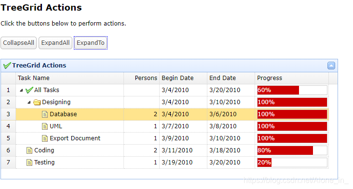Click the End Date 3/6/2010 cell
The height and width of the screenshot is (189, 353).
pos(231,114)
